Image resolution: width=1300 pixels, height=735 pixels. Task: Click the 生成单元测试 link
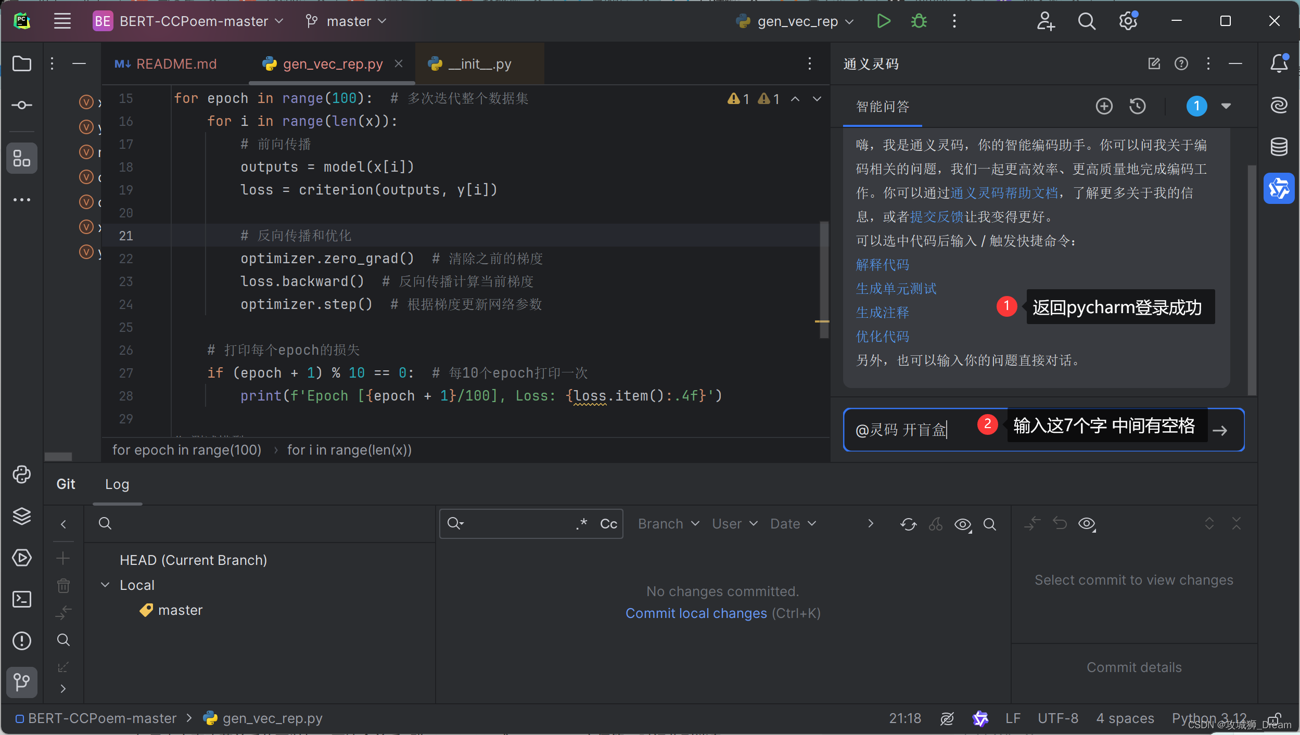tap(896, 289)
